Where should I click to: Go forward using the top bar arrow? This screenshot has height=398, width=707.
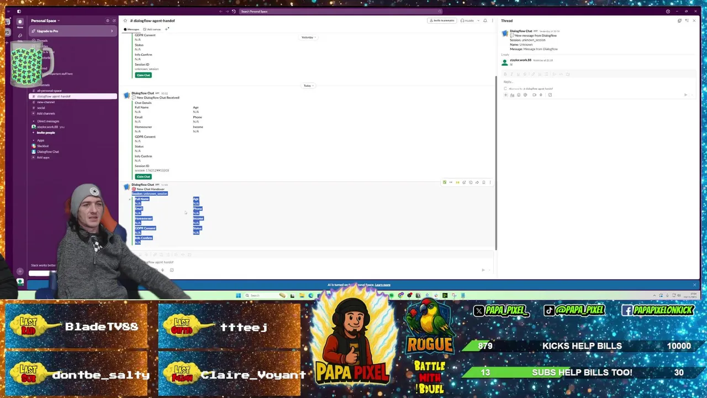227,11
